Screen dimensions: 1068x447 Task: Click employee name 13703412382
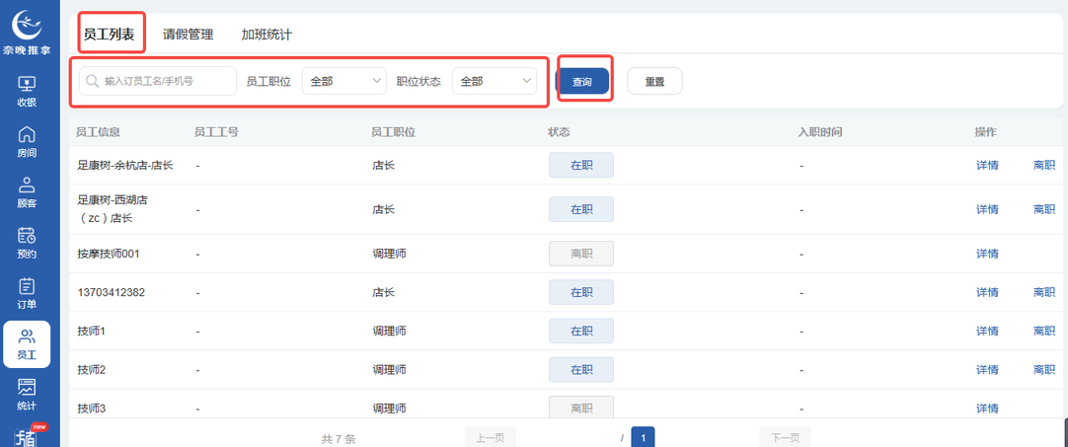111,292
